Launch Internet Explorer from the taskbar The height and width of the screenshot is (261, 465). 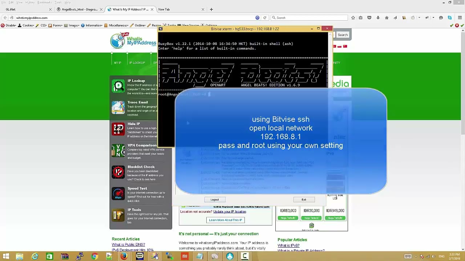click(35, 256)
